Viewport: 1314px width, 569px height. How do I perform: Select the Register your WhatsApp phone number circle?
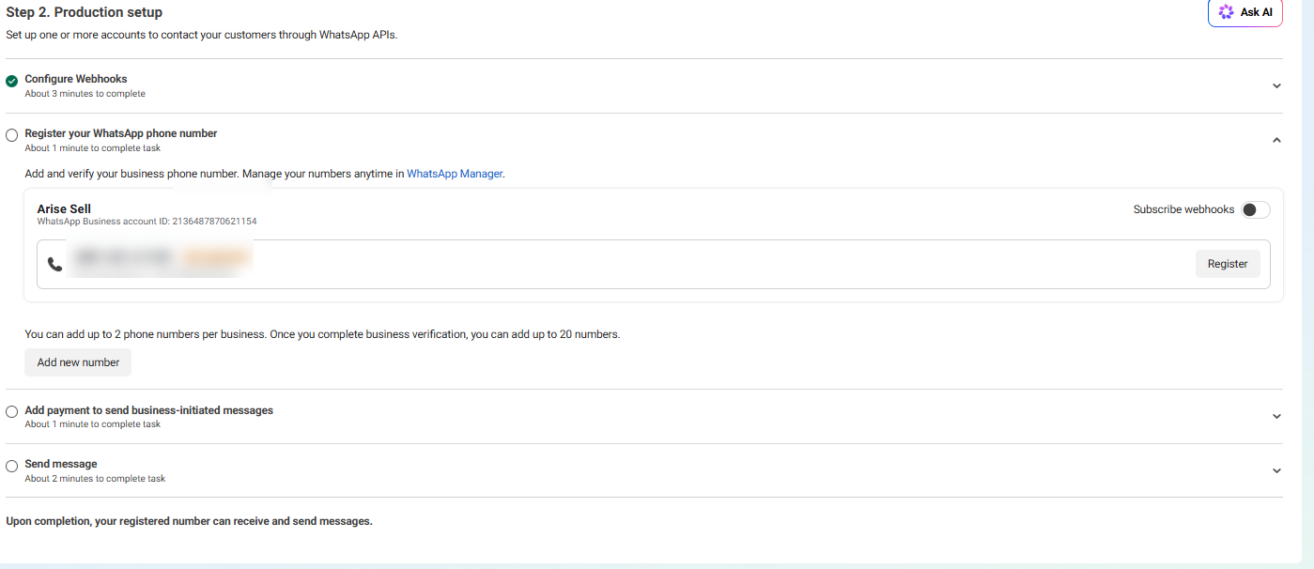coord(12,135)
